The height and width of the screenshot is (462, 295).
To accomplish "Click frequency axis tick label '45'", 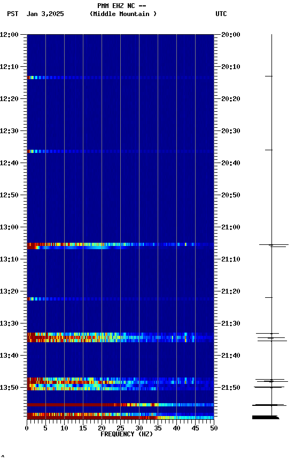I will pos(195,428).
